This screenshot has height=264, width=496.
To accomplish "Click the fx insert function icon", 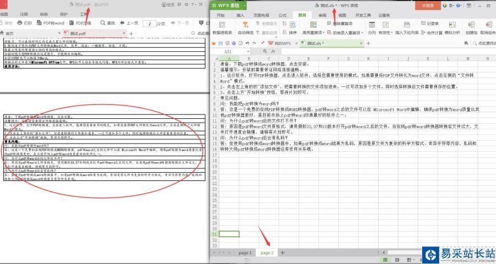I will pyautogui.click(x=273, y=52).
